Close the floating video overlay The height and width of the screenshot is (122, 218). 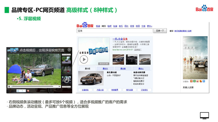(69, 50)
